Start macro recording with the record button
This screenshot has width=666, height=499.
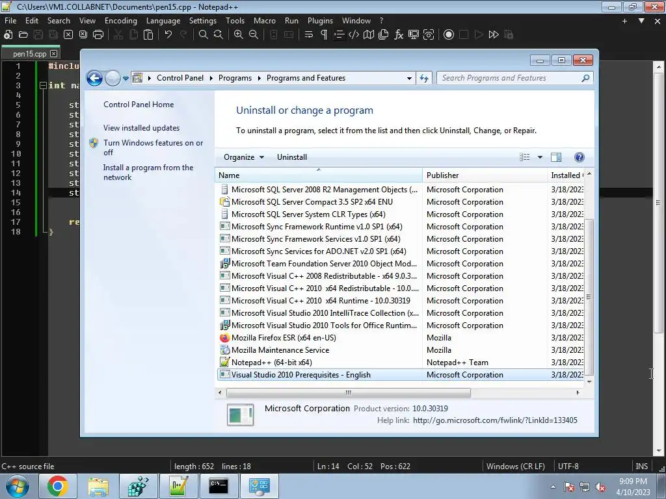[449, 35]
